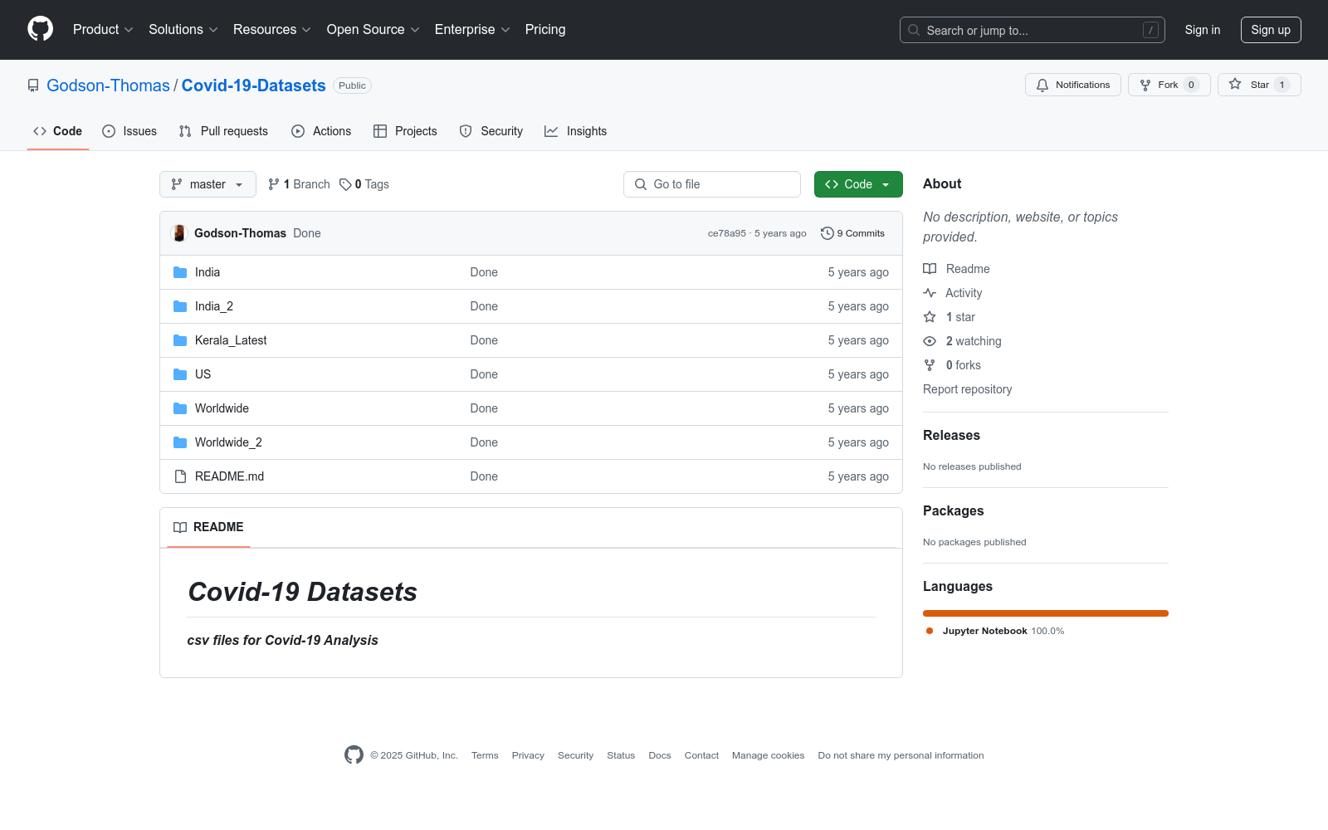Switch to the Actions tab

click(321, 131)
